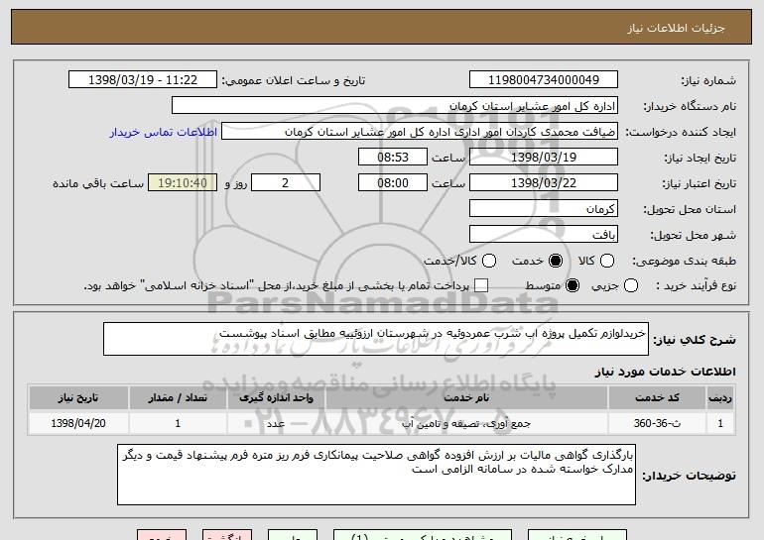Click the ردیف column header

pos(720,398)
